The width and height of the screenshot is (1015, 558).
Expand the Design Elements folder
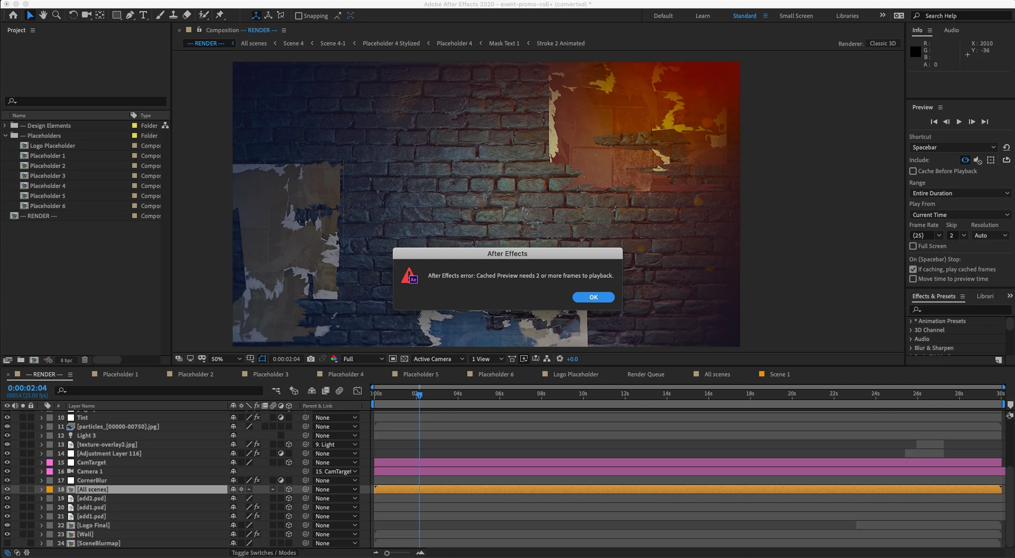point(5,126)
